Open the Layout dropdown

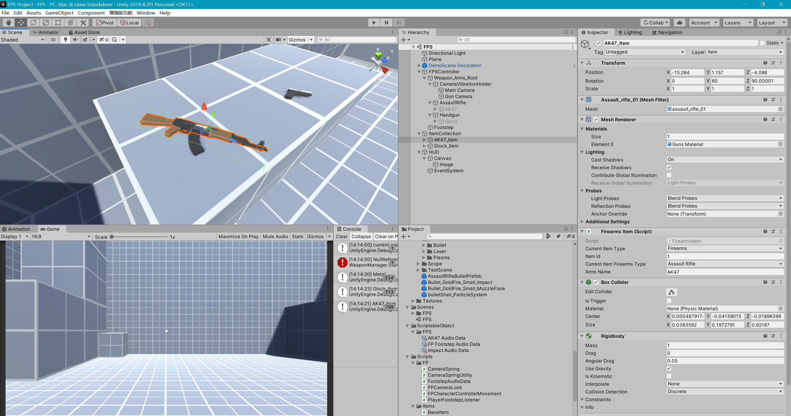point(772,23)
